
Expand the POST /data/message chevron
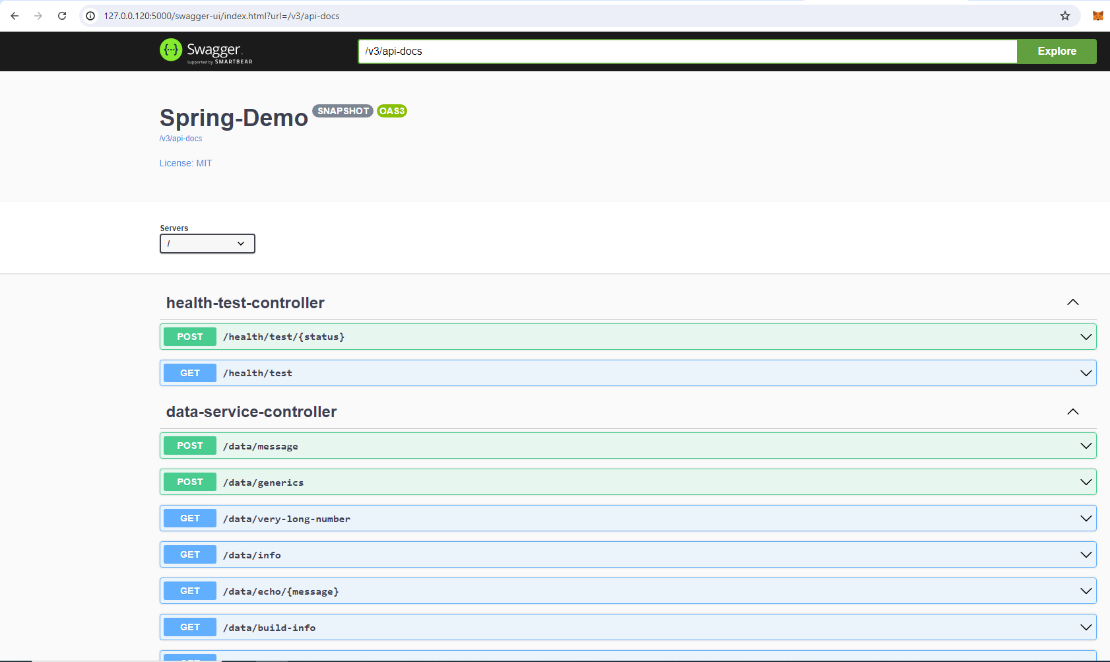[1086, 446]
